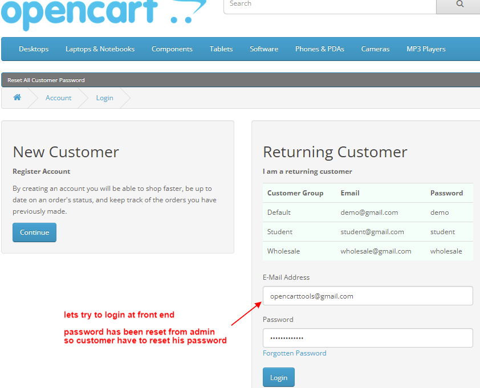Click the New Customer heading
Viewport: 480px width, 388px height.
click(x=66, y=152)
